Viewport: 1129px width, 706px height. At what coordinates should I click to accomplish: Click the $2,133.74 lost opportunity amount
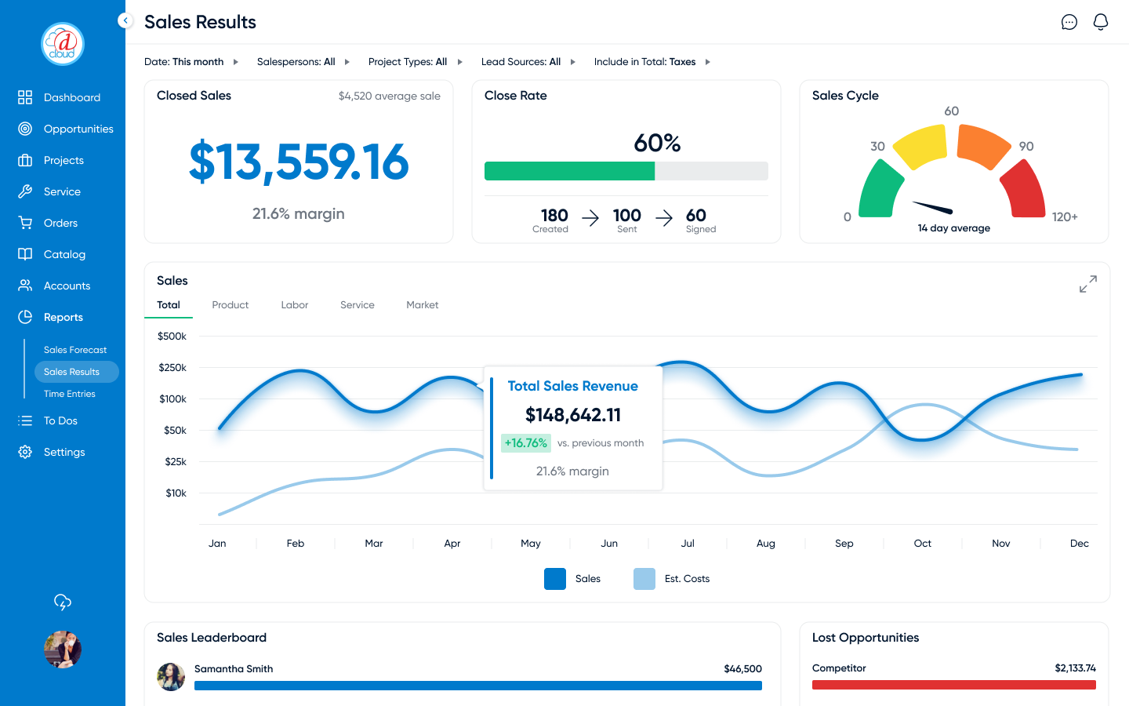point(1076,668)
